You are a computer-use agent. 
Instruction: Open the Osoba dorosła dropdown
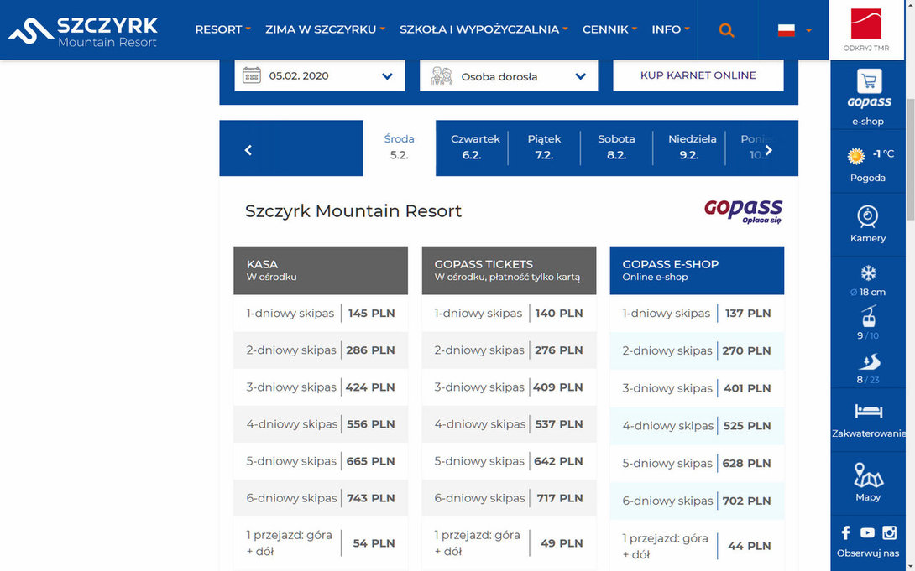[x=508, y=76]
